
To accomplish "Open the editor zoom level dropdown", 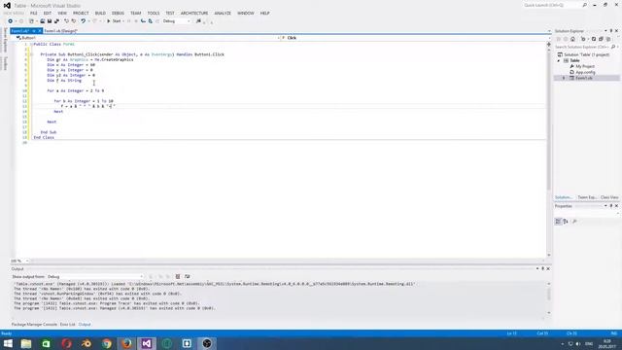I will pos(27,261).
